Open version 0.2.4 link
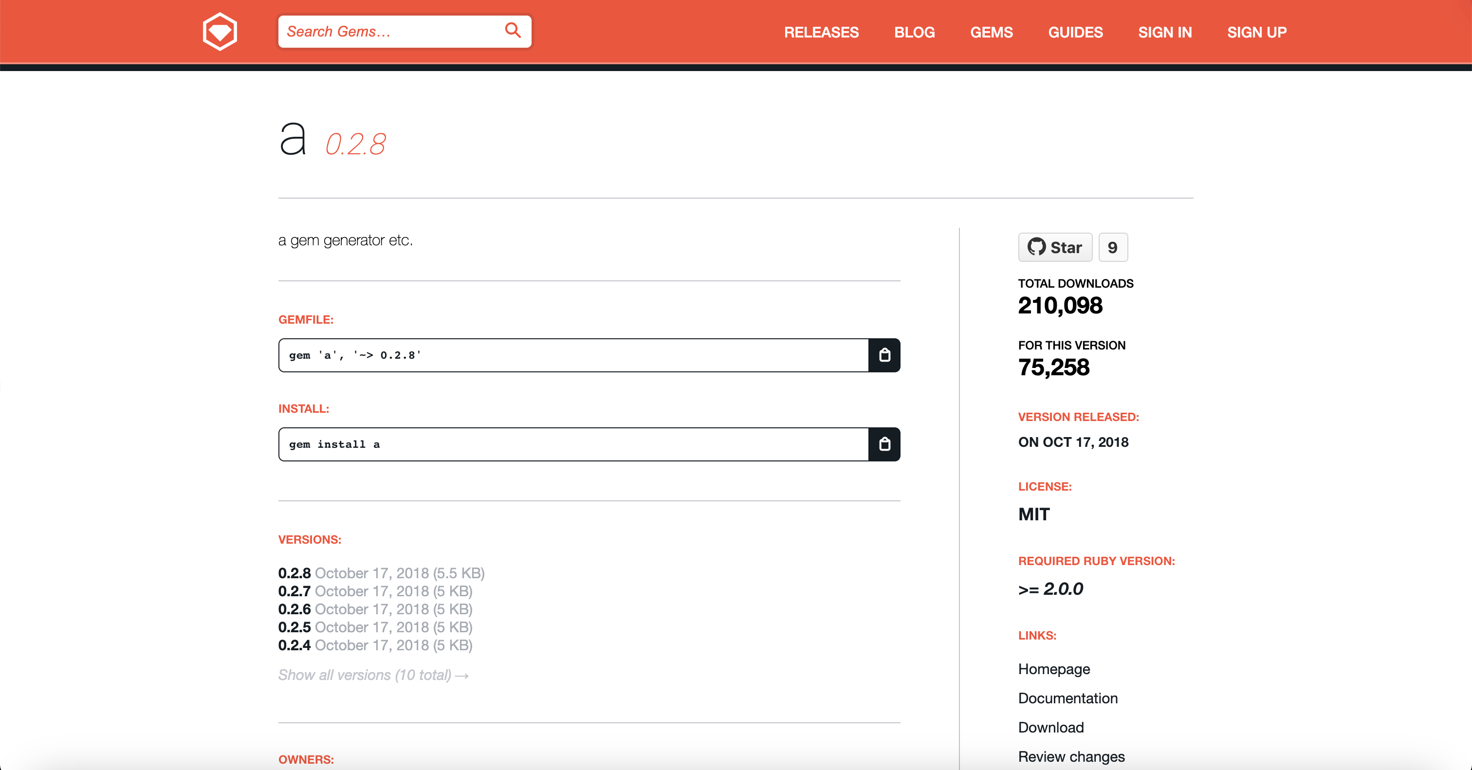Screen dimensions: 1472x770 294,645
